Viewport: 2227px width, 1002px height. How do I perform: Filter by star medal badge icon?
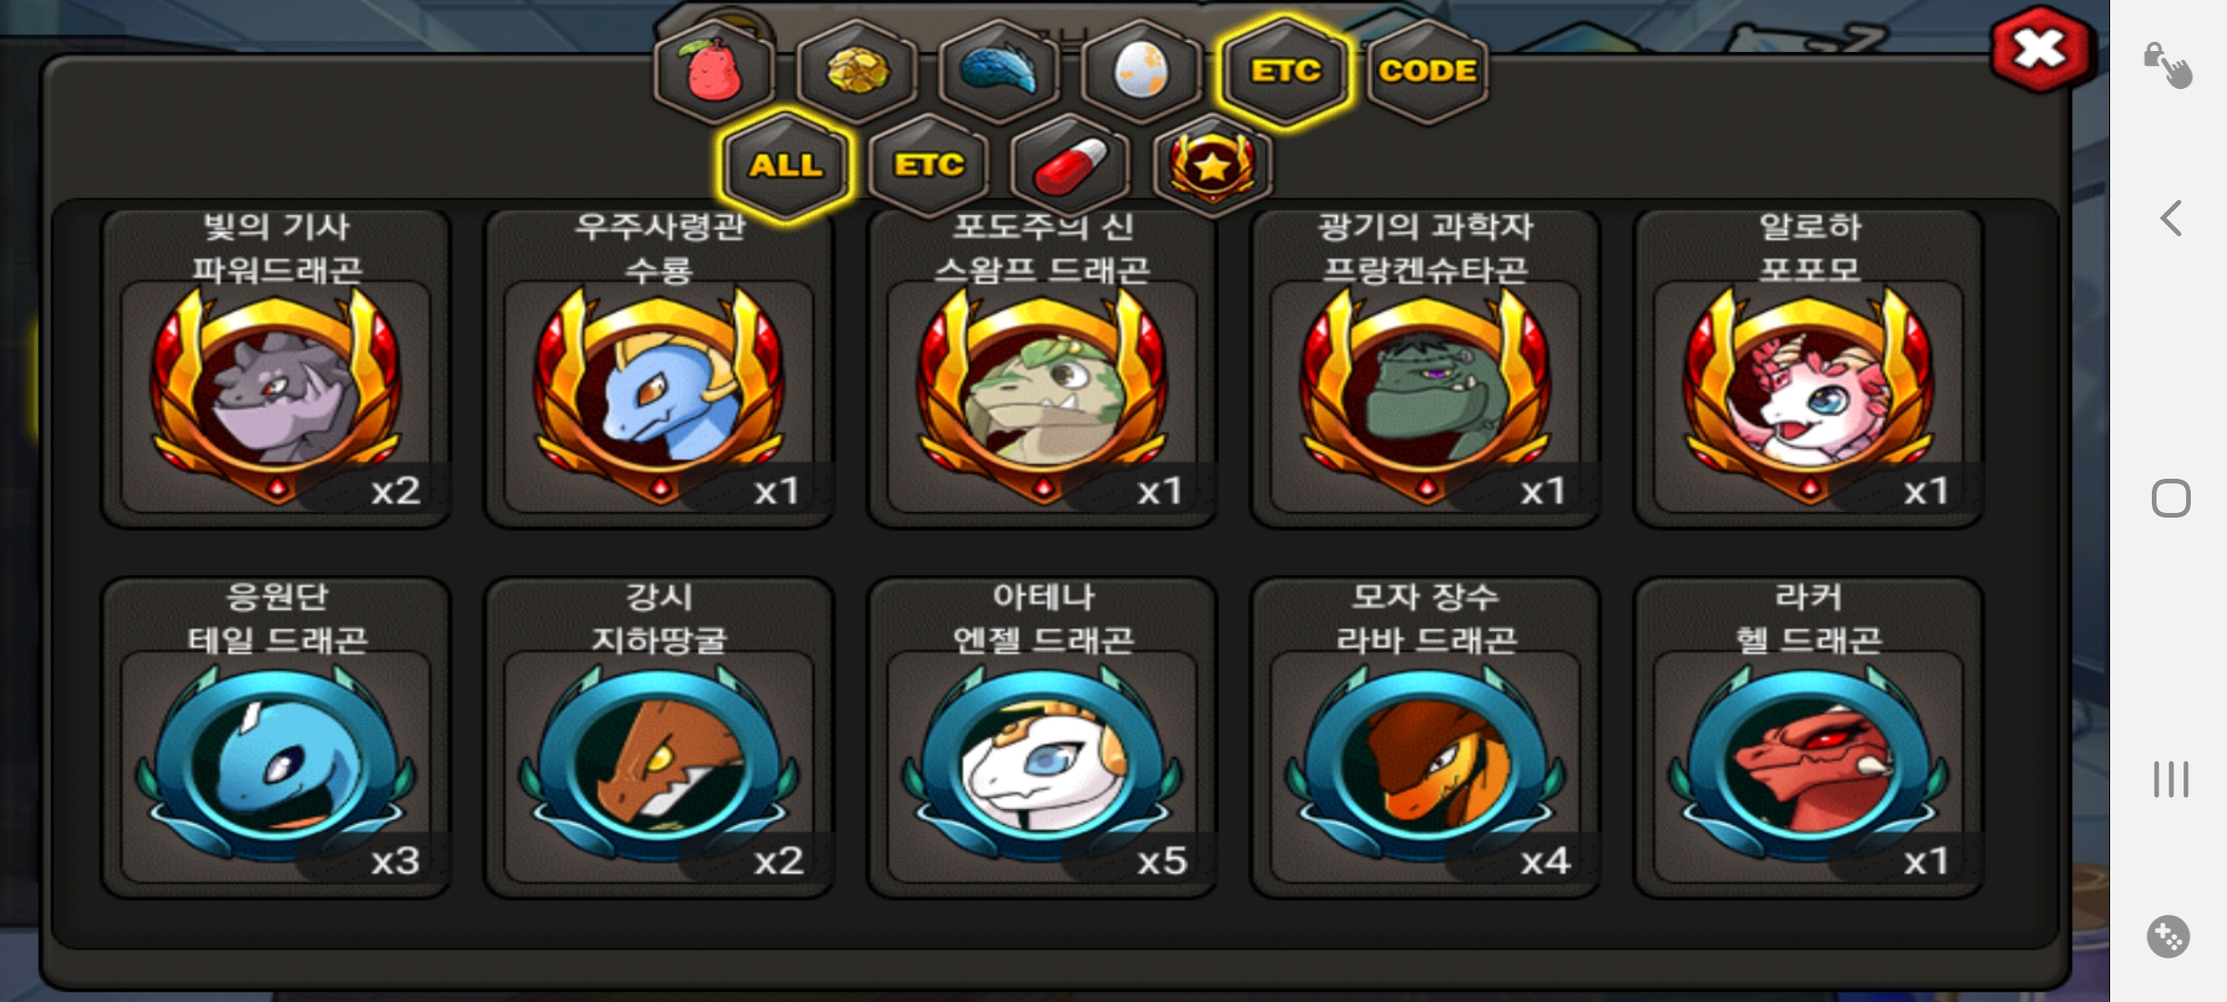pos(1213,165)
